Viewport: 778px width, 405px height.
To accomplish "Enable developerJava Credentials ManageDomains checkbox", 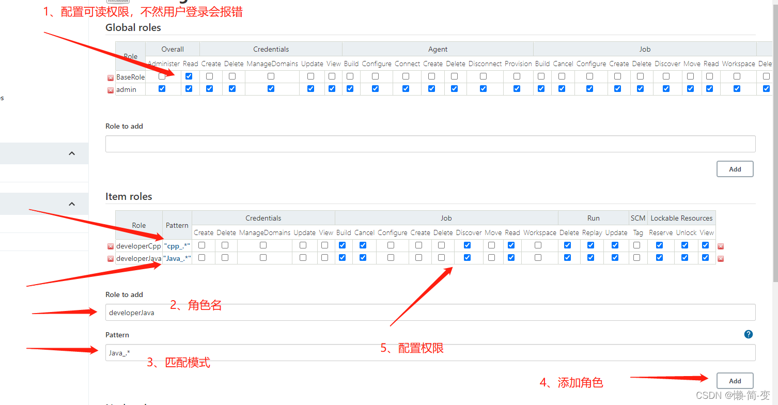I will 263,257.
